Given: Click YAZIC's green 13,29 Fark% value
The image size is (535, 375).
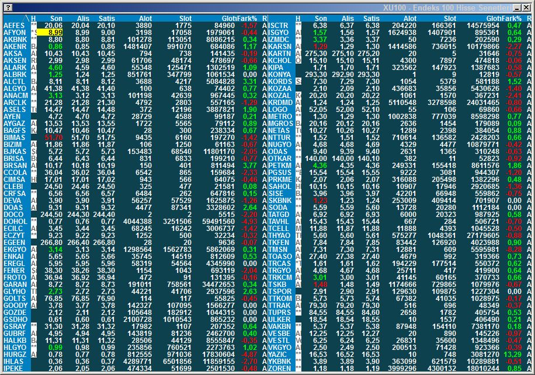Looking at the screenshot, I should [512, 354].
